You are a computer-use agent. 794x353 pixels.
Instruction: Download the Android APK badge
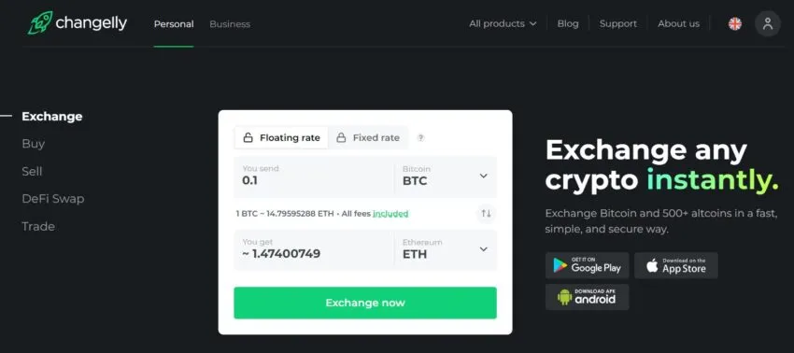coord(587,297)
